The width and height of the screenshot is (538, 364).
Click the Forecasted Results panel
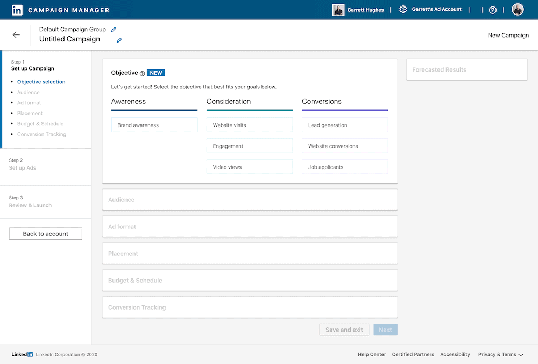click(x=467, y=69)
